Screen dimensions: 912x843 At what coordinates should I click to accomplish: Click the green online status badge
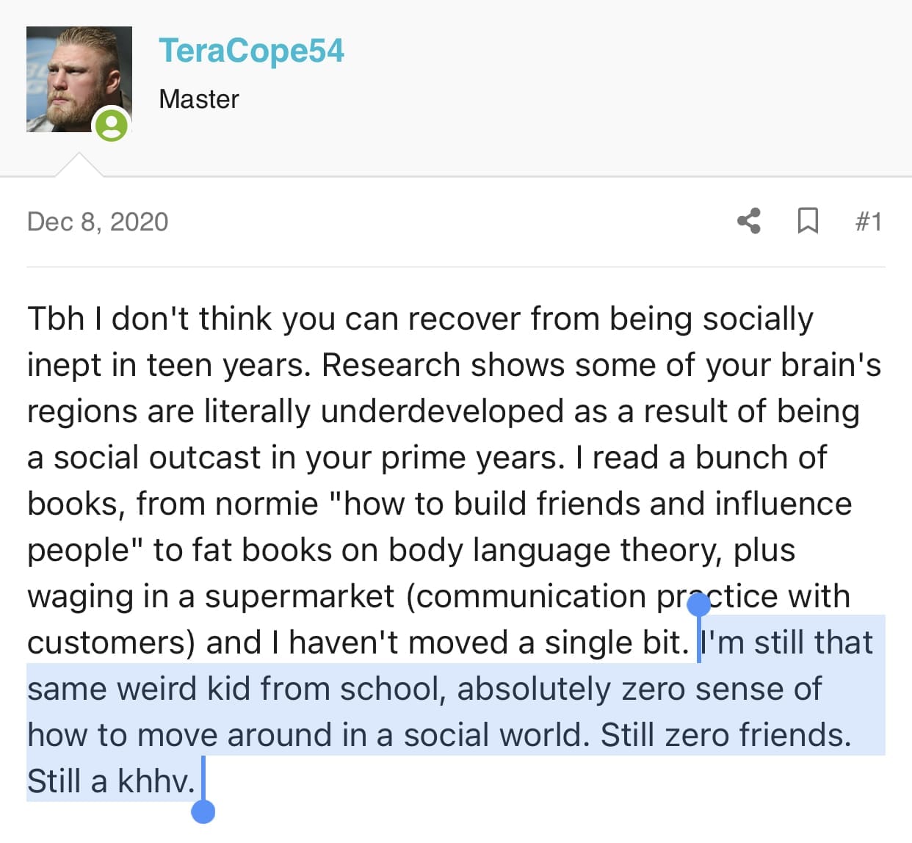click(x=112, y=124)
